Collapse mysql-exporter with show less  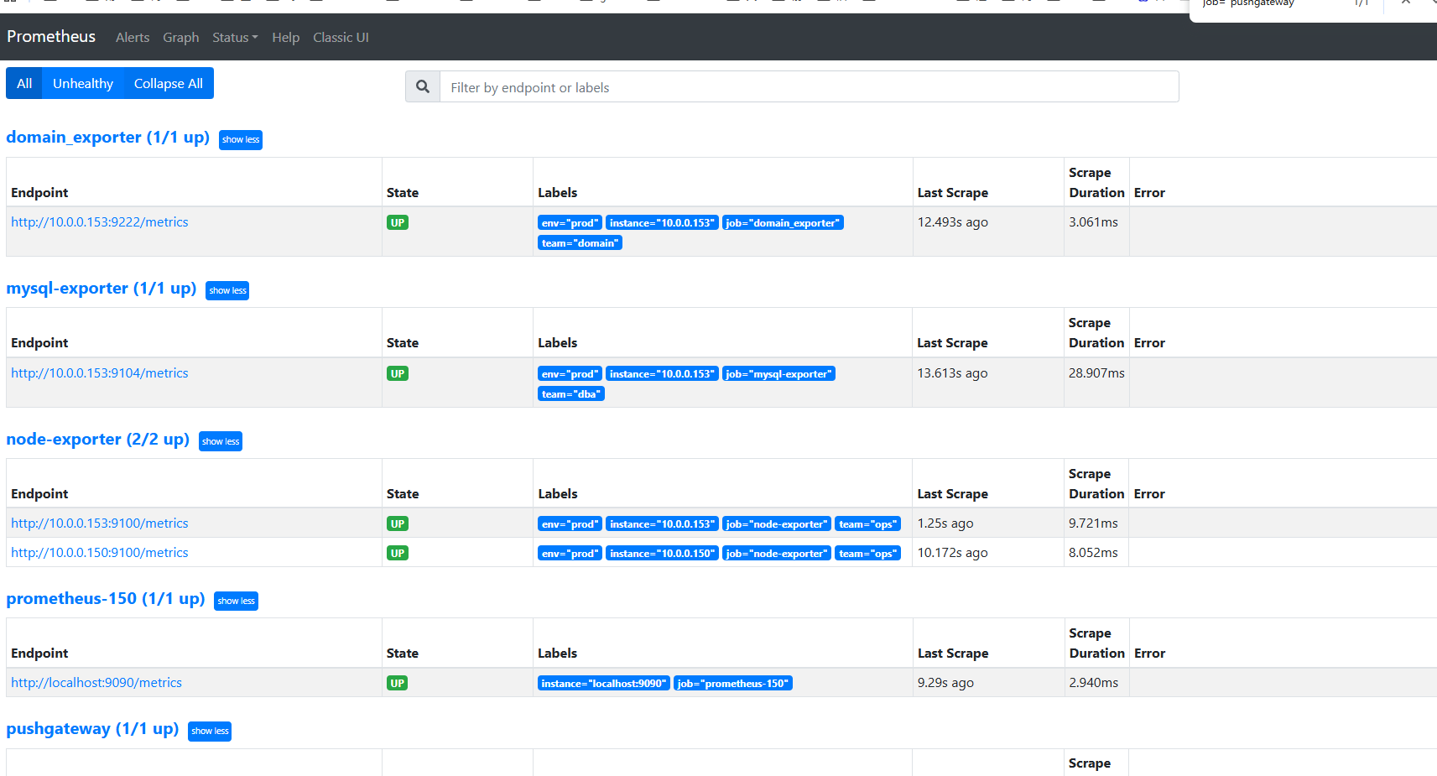click(x=227, y=291)
